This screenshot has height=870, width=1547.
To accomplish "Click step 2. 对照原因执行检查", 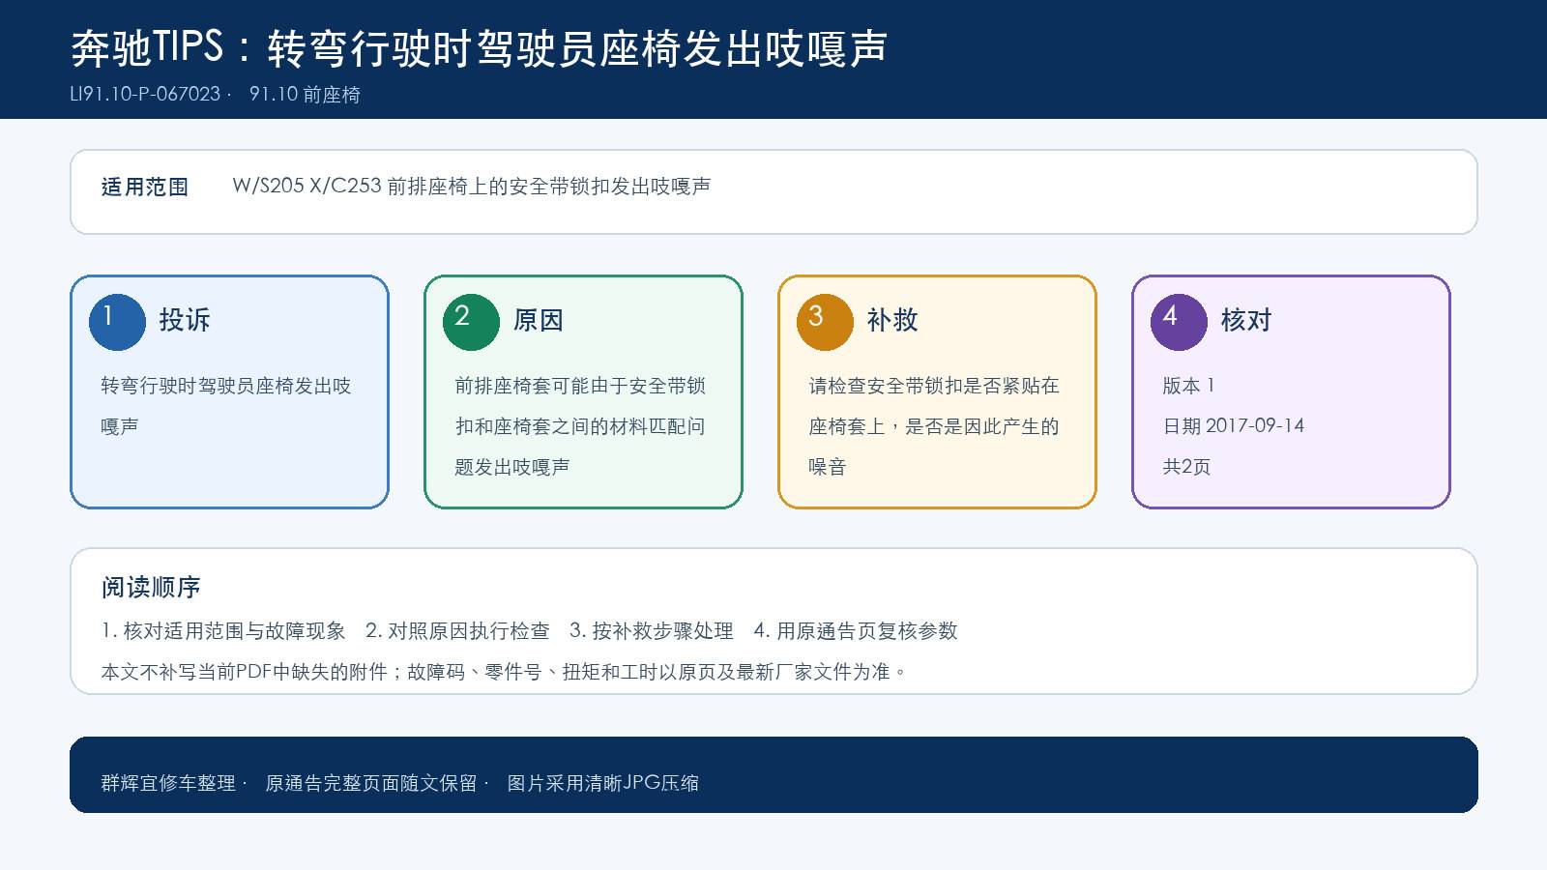I will coord(457,631).
